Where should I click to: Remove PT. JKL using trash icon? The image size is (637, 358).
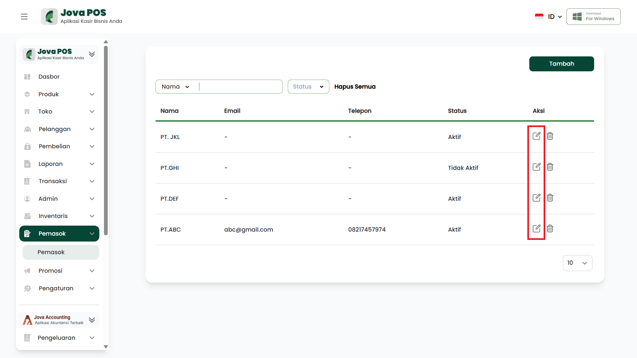550,136
